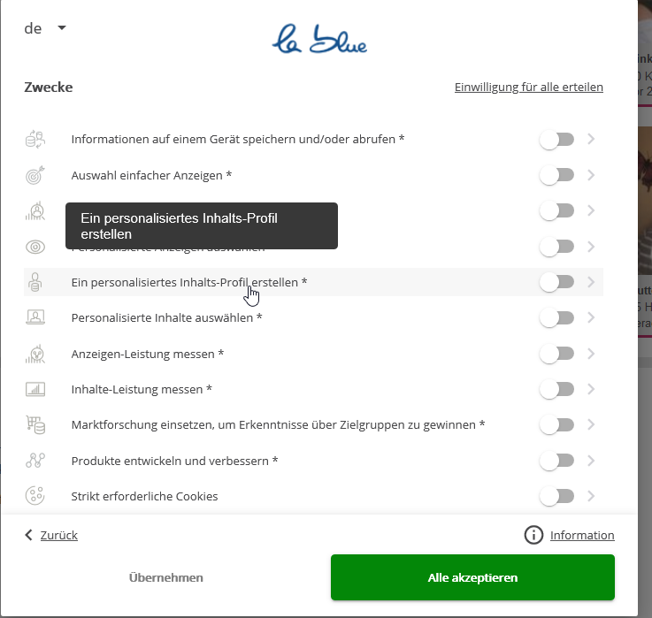This screenshot has height=618, width=652.
Task: Click the Übernehmen button
Action: (165, 577)
